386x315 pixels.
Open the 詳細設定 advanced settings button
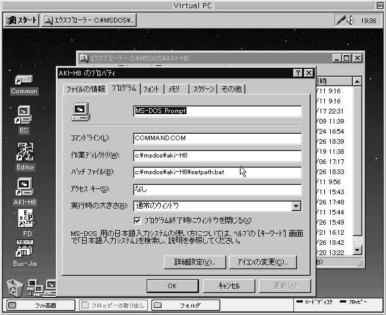195,262
